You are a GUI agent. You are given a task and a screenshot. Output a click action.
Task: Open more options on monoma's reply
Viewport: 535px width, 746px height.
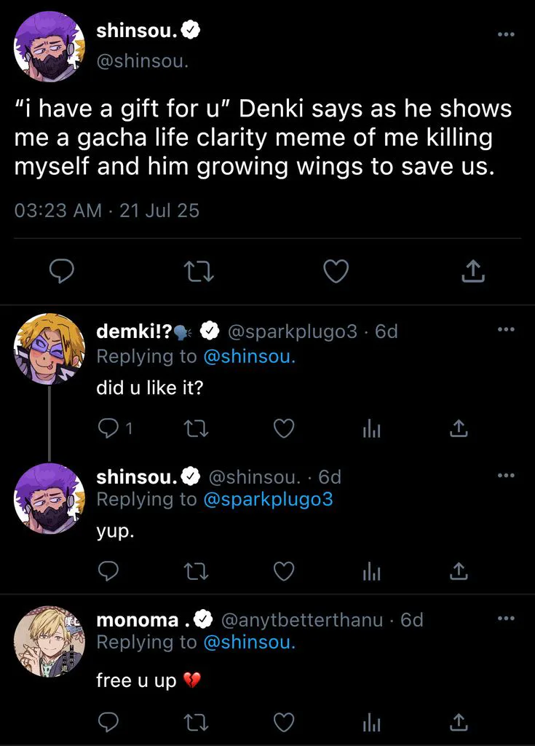pos(505,618)
